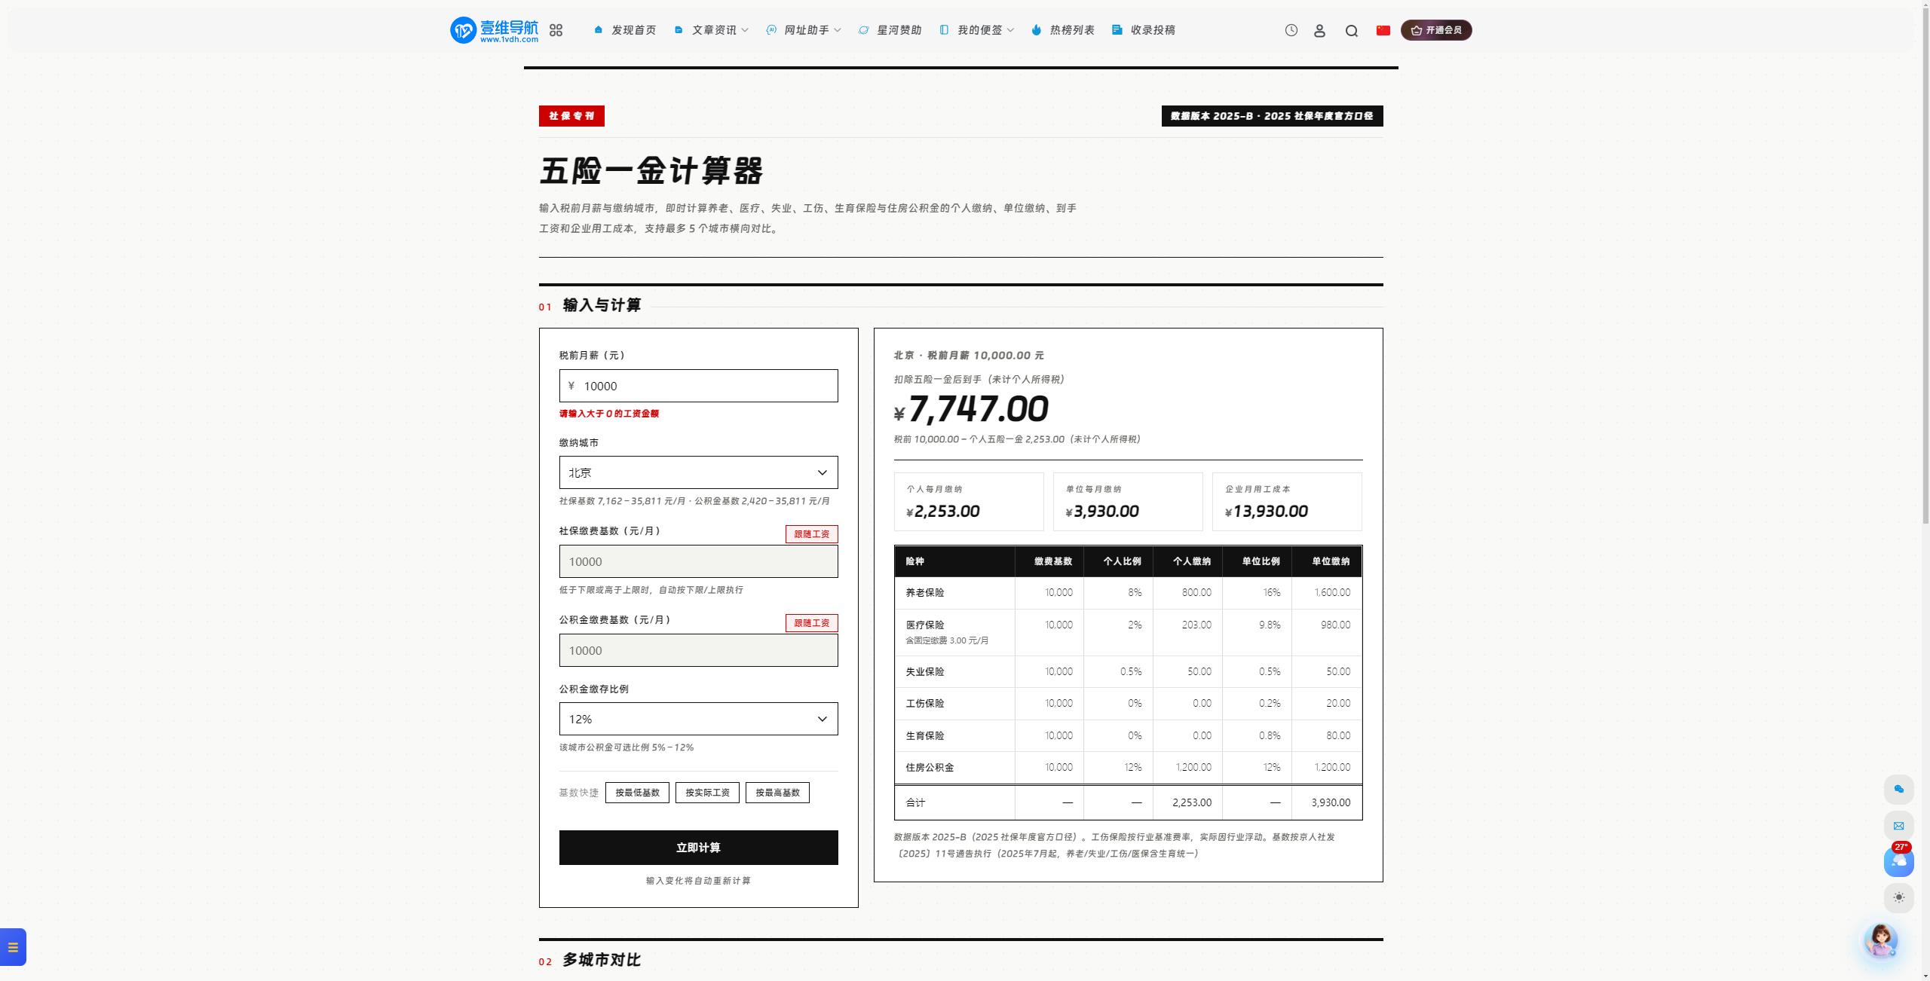Toggle the sun light-mode icon
The height and width of the screenshot is (981, 1930).
[x=1899, y=897]
